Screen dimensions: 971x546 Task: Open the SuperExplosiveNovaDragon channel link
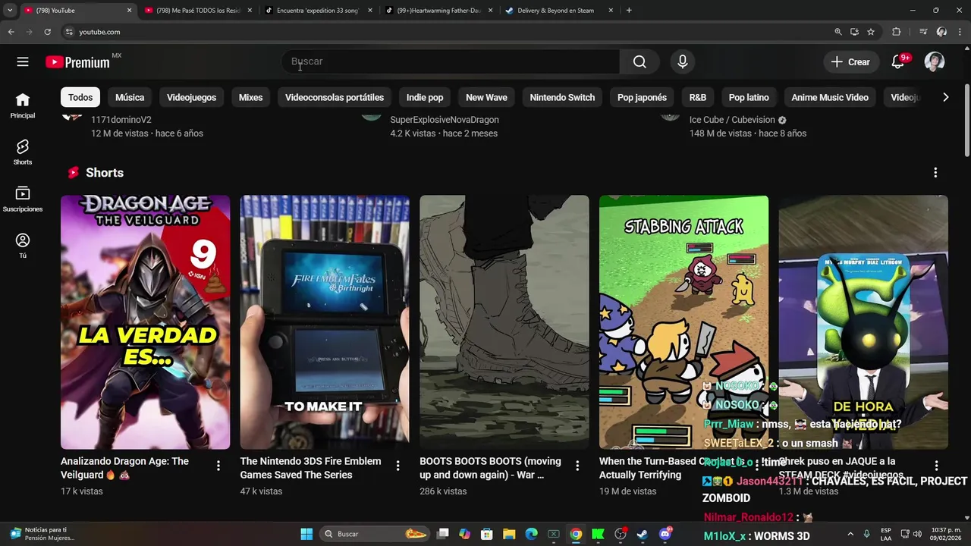[x=445, y=120]
